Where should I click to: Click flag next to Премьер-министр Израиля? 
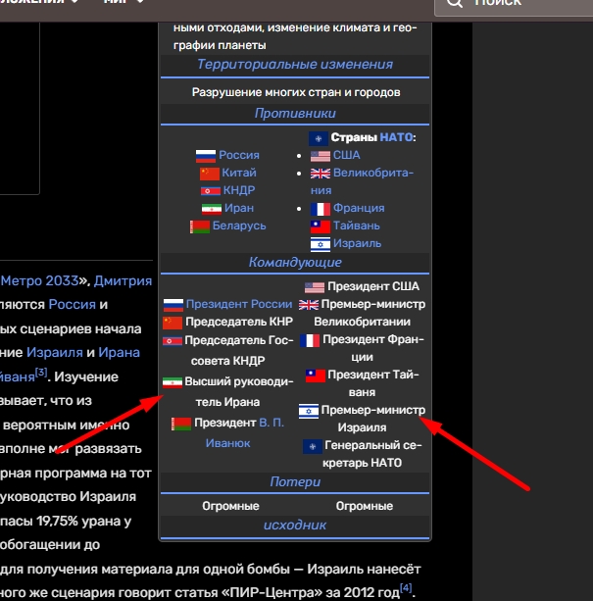click(x=309, y=411)
